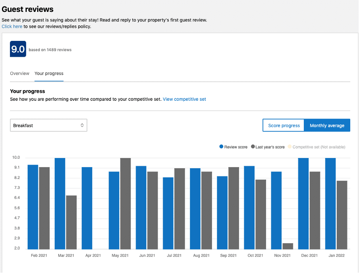The image size is (359, 273).
Task: Click the Jun 2021 blue review score bar
Action: point(141,208)
